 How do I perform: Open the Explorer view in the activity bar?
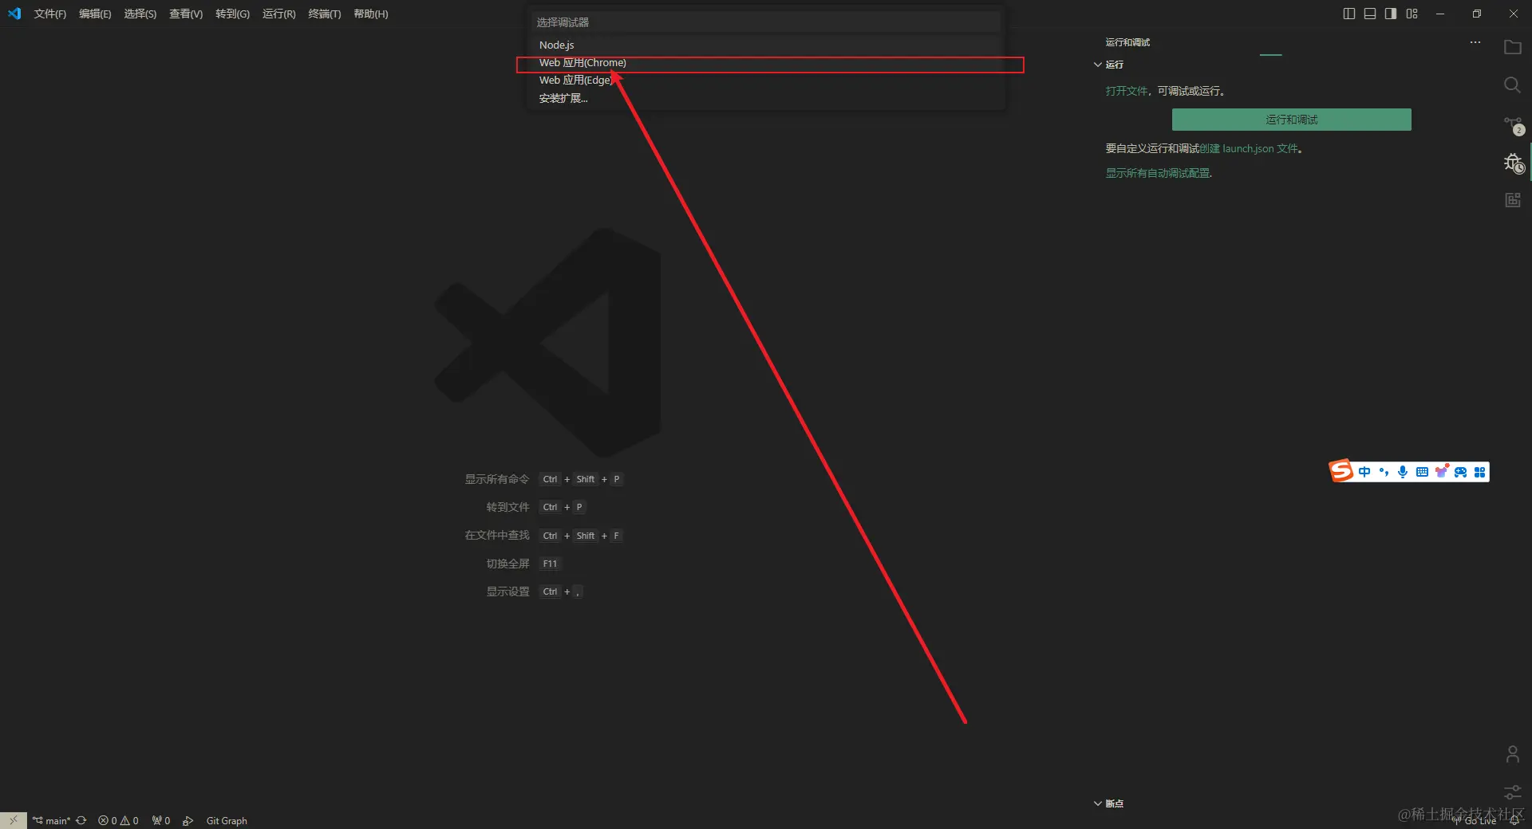click(1512, 48)
